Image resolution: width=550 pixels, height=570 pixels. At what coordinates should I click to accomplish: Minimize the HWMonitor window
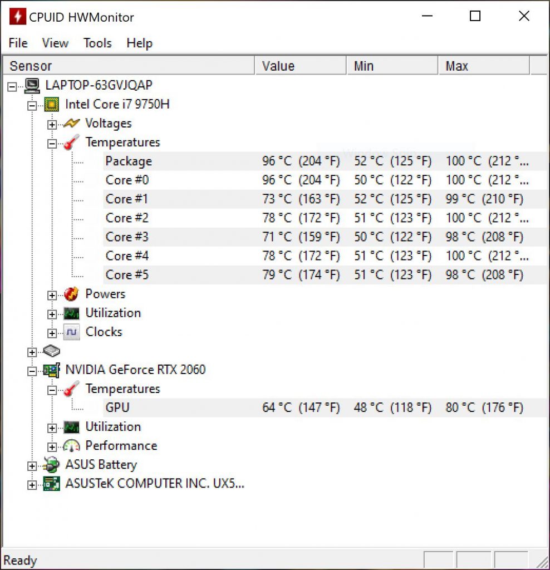(427, 16)
